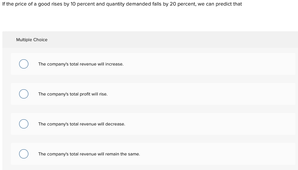Click the text 'The company's total profit will rise'
This screenshot has height=170, width=298.
(73, 94)
